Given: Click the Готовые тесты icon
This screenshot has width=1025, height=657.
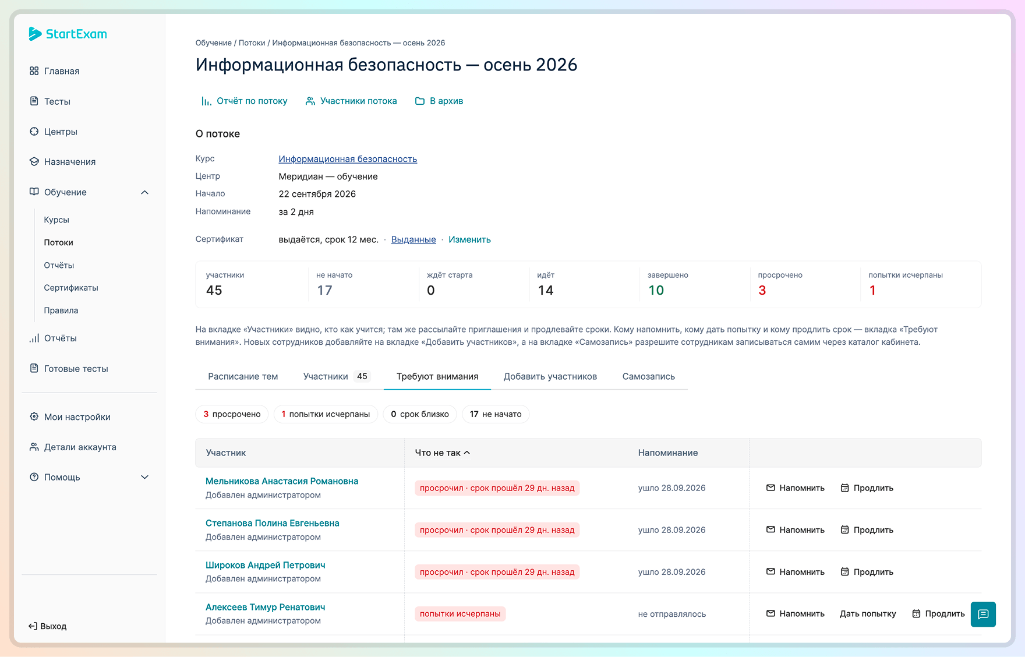Looking at the screenshot, I should (x=34, y=369).
